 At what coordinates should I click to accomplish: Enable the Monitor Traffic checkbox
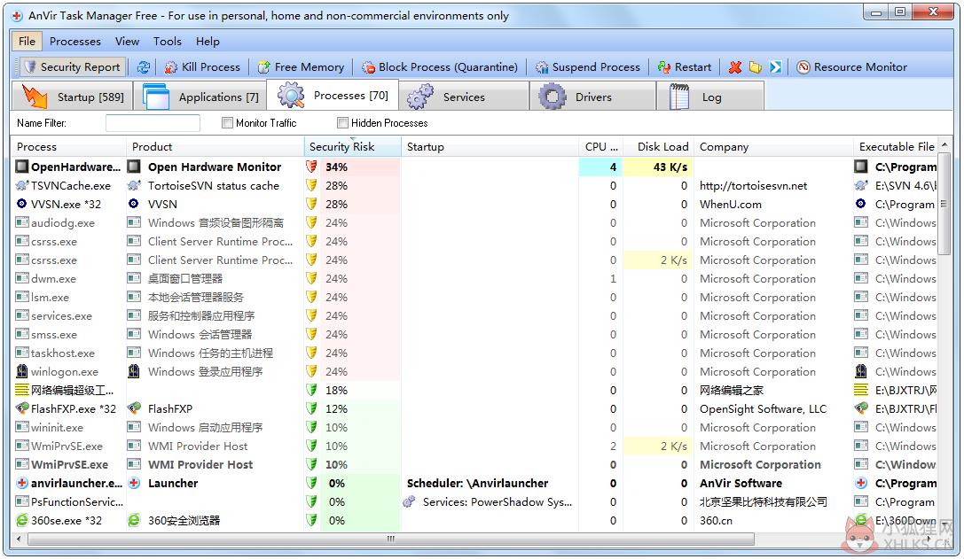(227, 123)
